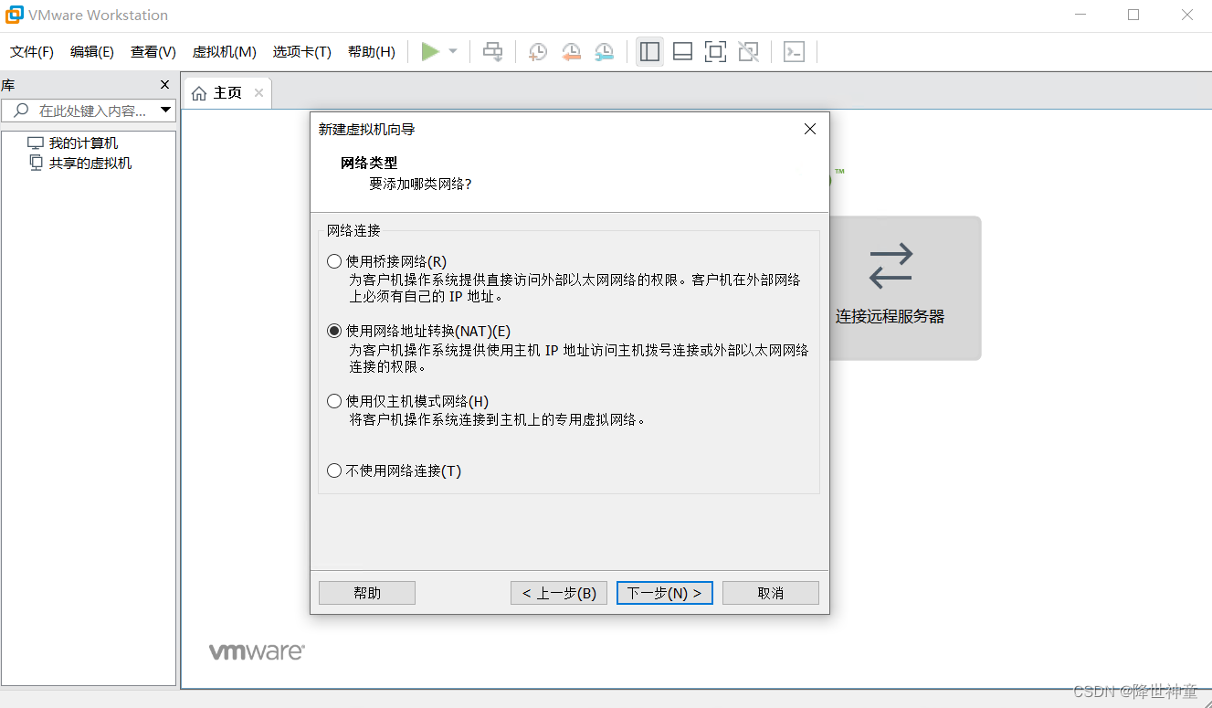Open the 虚拟机(M) menu

pos(224,52)
